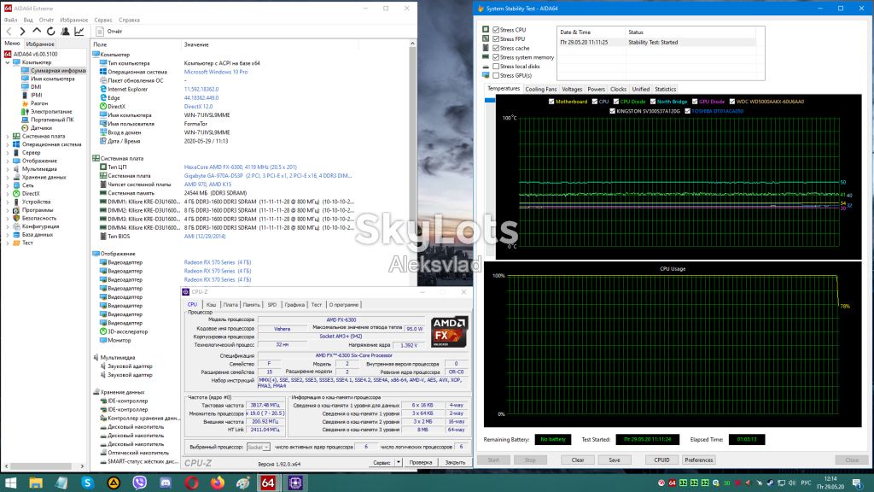Screen dimensions: 874x492
Task: Click the AIDA64 icon in the taskbar
Action: point(268,483)
